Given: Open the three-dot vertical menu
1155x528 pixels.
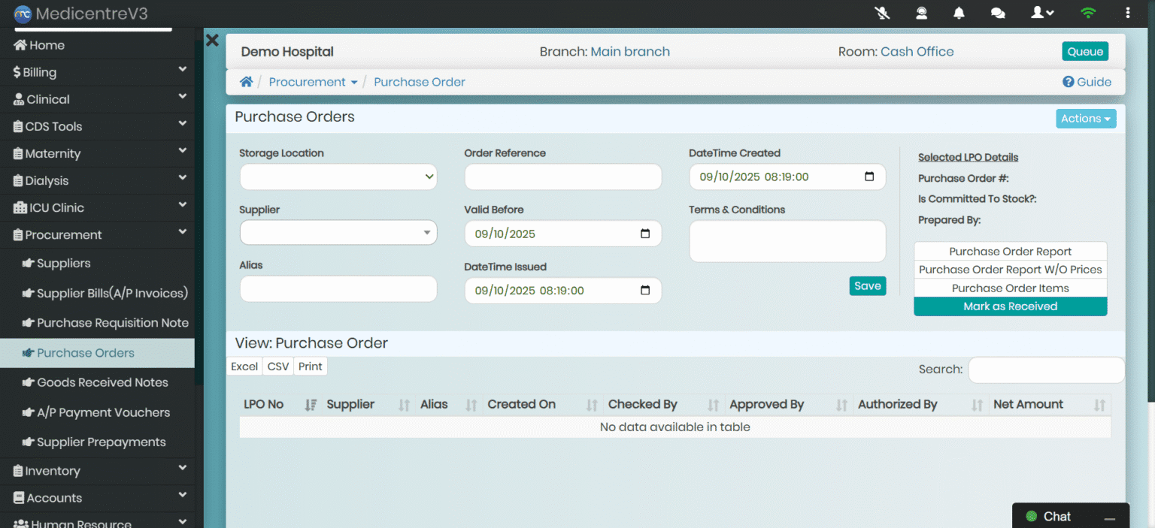Looking at the screenshot, I should pos(1127,13).
